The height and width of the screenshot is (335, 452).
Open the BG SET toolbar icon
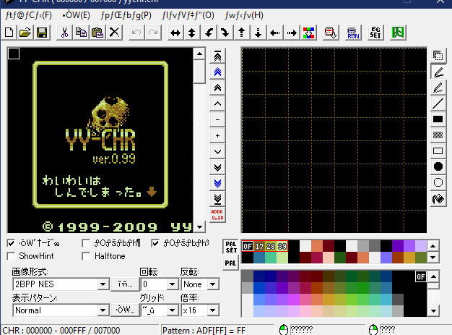(375, 33)
